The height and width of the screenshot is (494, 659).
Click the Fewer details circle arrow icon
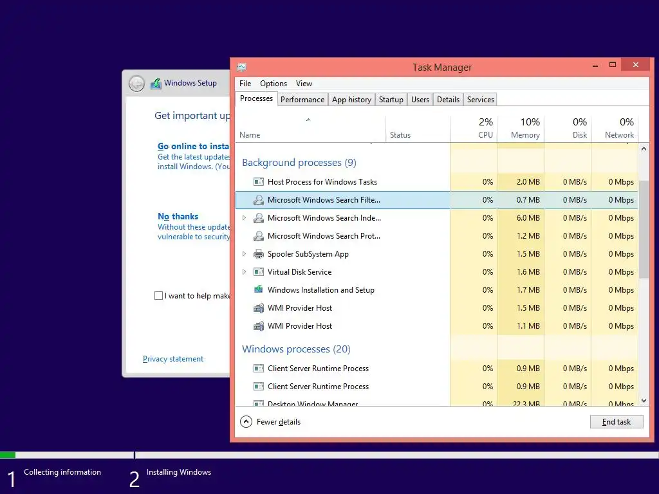(246, 422)
